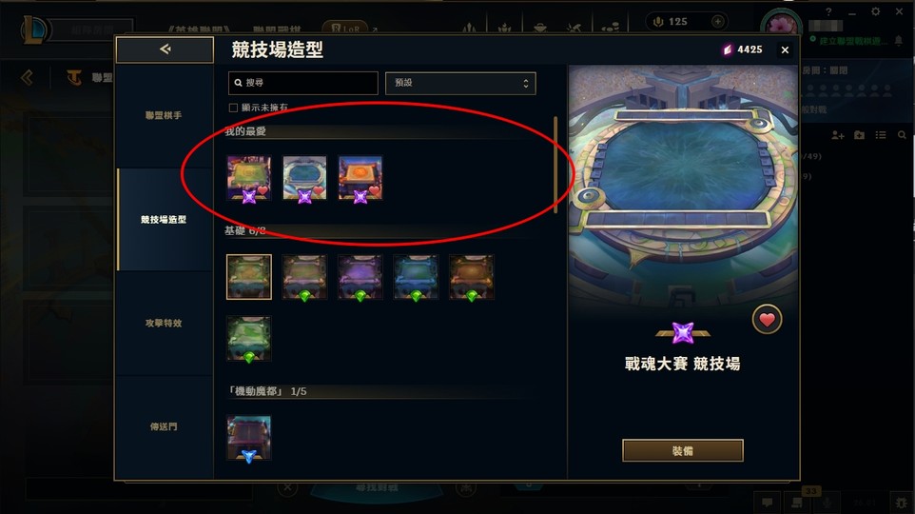The height and width of the screenshot is (514, 915).
Task: Click the plus icon beside 125
Action: click(718, 22)
